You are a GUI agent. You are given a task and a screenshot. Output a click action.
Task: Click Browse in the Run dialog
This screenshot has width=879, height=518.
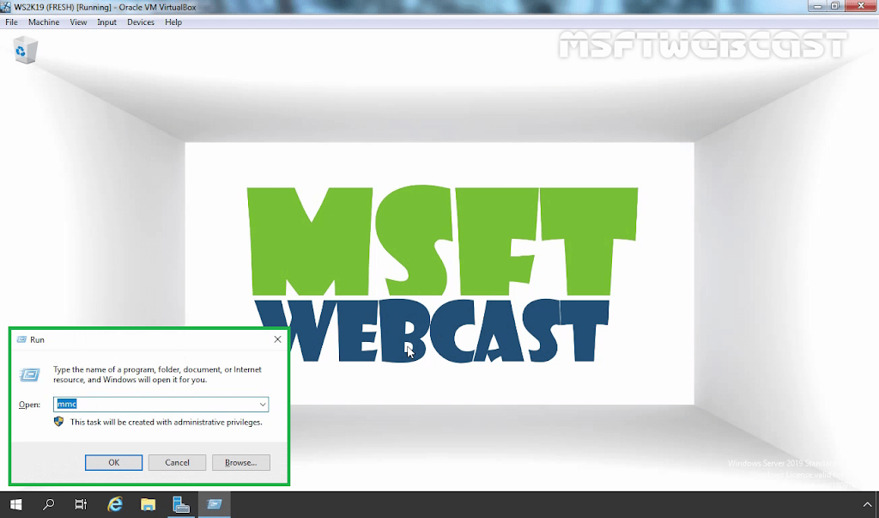pos(241,462)
